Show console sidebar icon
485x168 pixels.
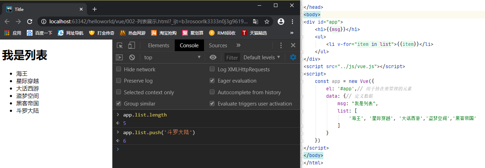[119, 57]
